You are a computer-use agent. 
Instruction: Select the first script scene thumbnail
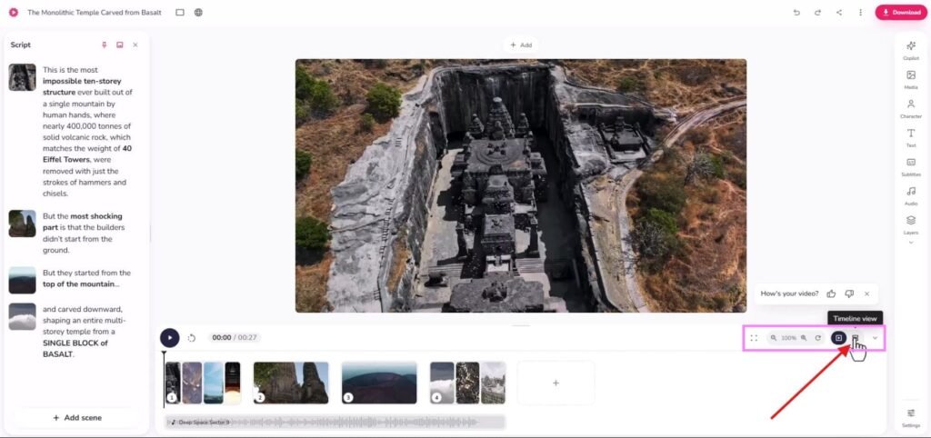tap(22, 77)
